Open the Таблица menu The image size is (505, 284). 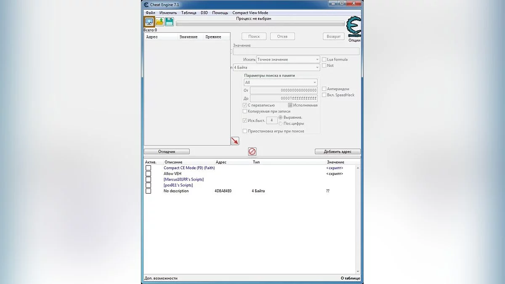pyautogui.click(x=189, y=13)
